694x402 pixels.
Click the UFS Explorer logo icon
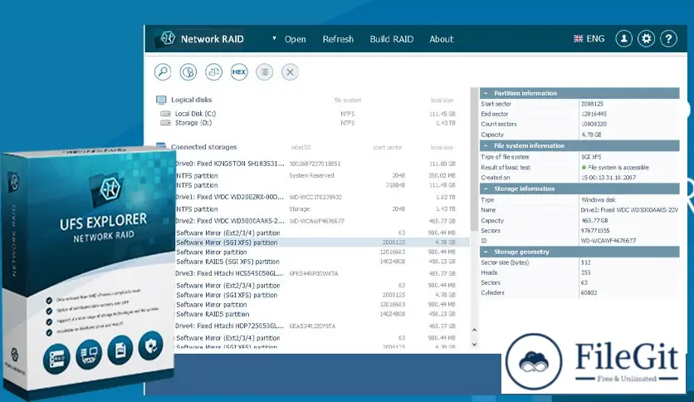(168, 38)
